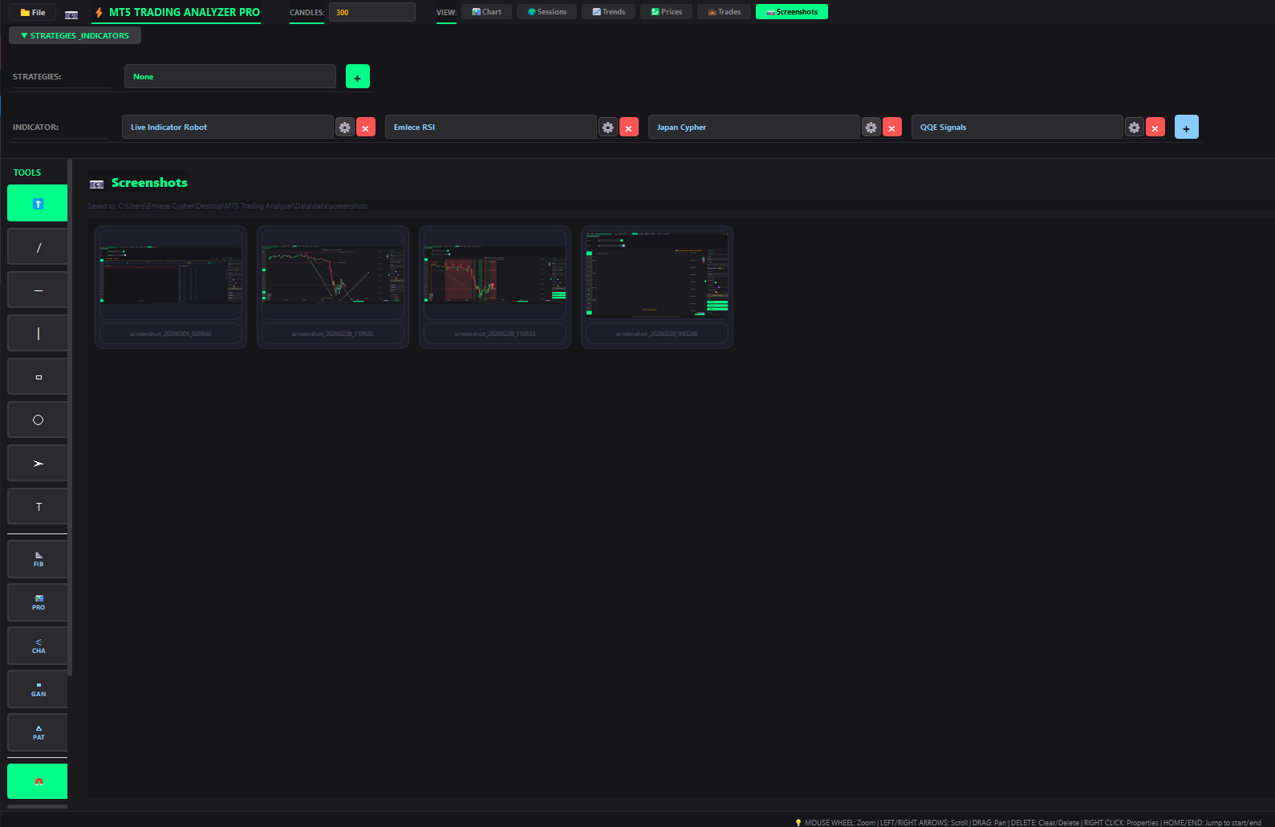Open the PAT pattern tool
The height and width of the screenshot is (827, 1275).
pyautogui.click(x=38, y=732)
